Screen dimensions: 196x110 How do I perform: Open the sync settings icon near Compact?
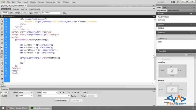173,2
